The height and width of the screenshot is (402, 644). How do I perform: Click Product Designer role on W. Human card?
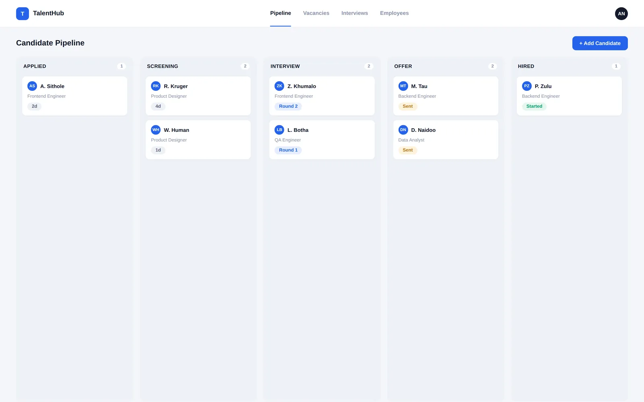169,140
